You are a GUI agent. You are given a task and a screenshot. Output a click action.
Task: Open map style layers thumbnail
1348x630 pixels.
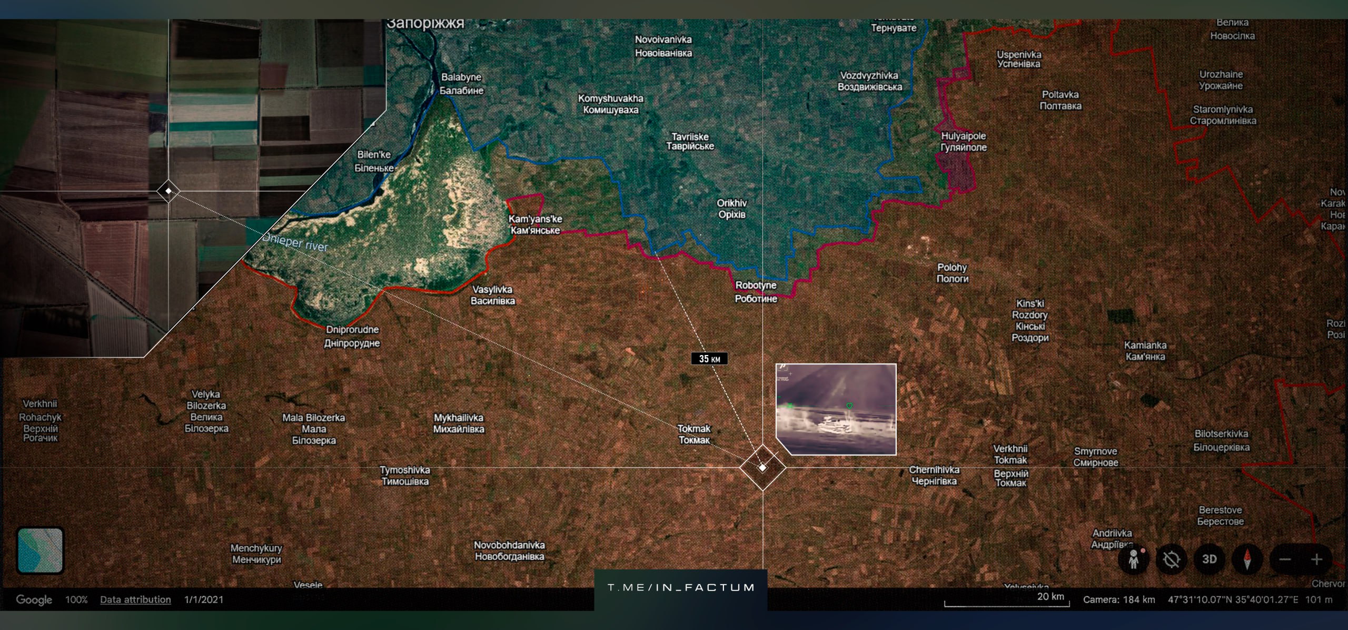[x=40, y=550]
